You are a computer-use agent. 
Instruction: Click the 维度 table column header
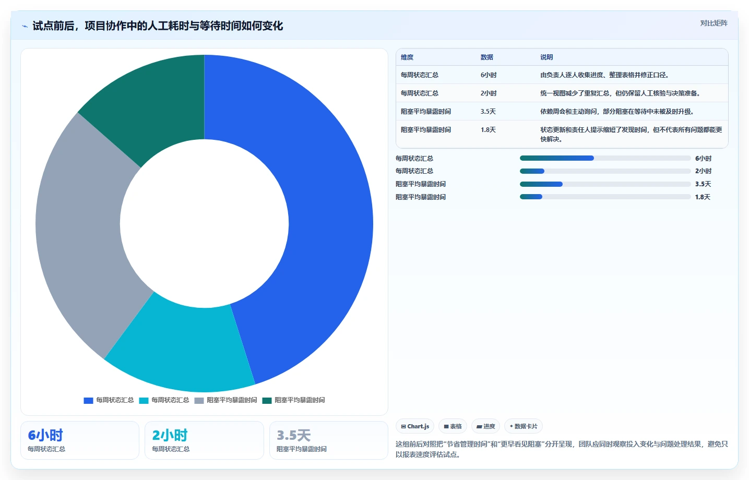pyautogui.click(x=407, y=57)
